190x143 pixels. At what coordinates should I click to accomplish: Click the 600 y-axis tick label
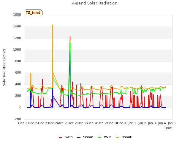click(x=18, y=73)
